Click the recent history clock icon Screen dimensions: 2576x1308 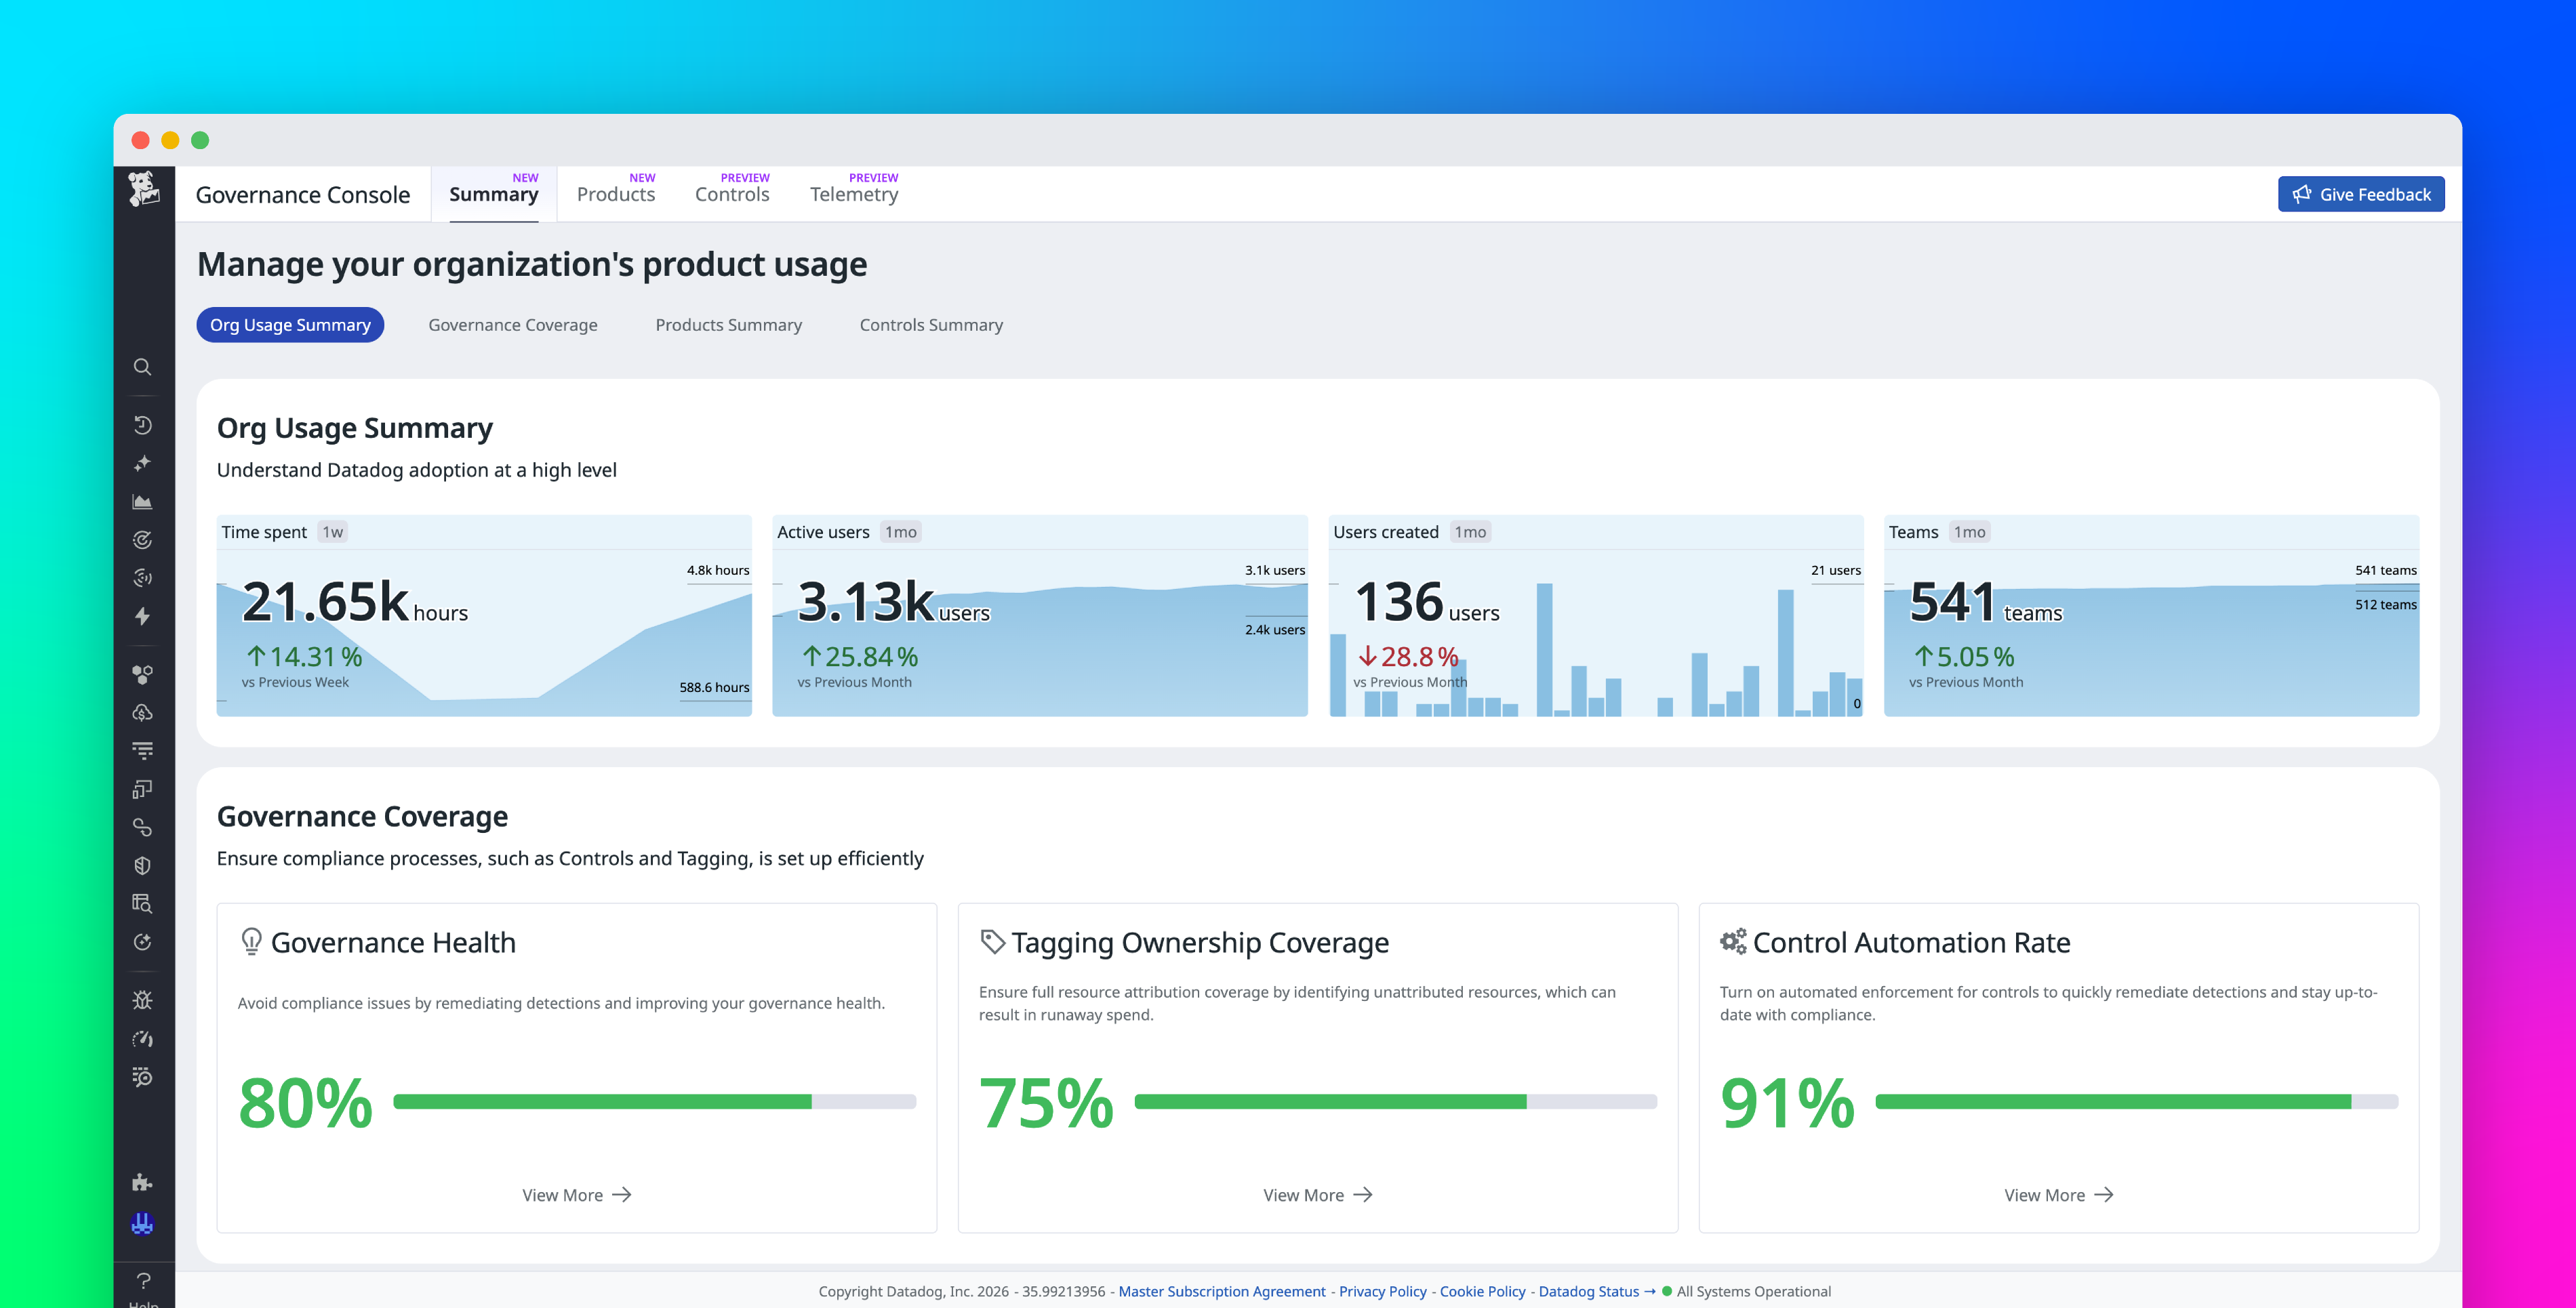click(143, 425)
